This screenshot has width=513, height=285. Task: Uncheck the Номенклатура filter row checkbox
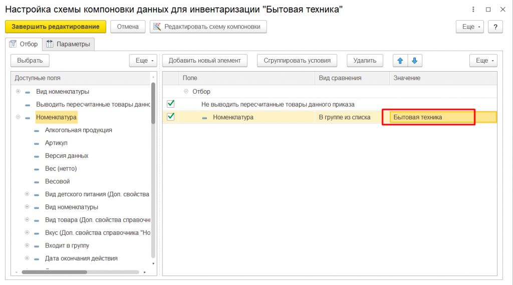pyautogui.click(x=170, y=117)
